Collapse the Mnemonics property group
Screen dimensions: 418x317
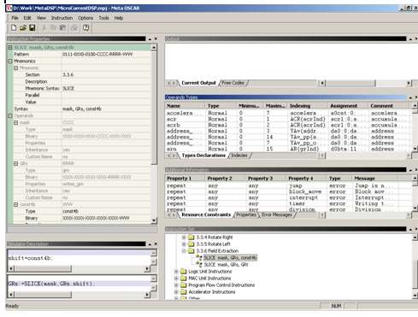click(x=10, y=61)
